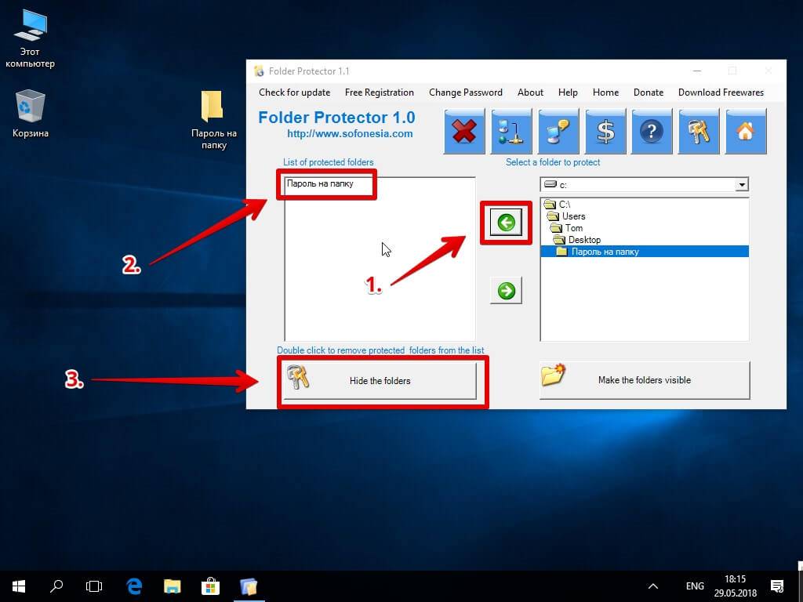803x602 pixels.
Task: Launch Microsoft Edge from taskbar
Action: (134, 586)
